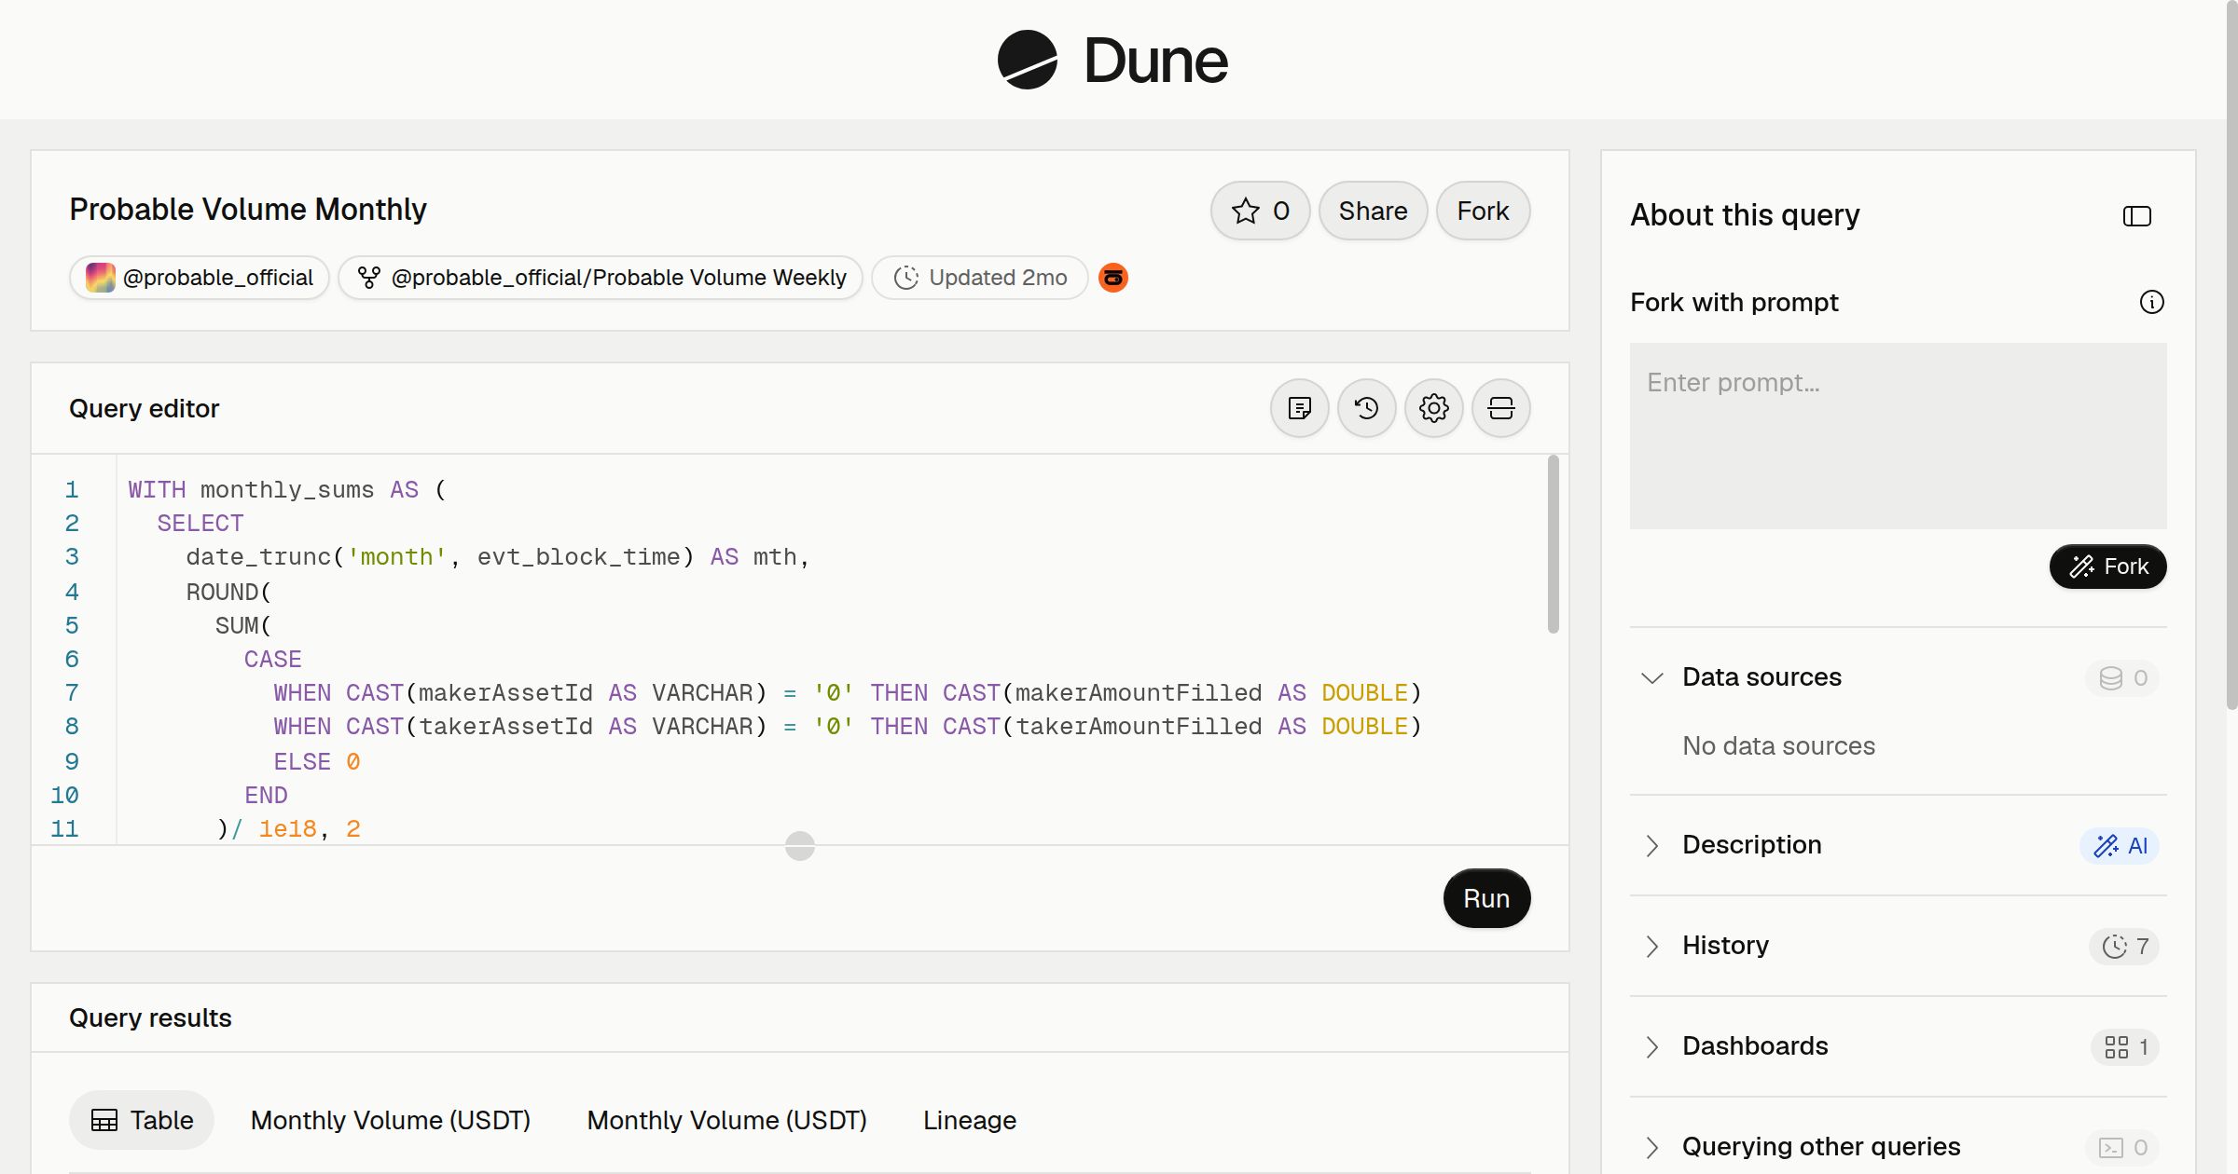Click the 'No data sources' text
The image size is (2238, 1174).
pos(1779,745)
